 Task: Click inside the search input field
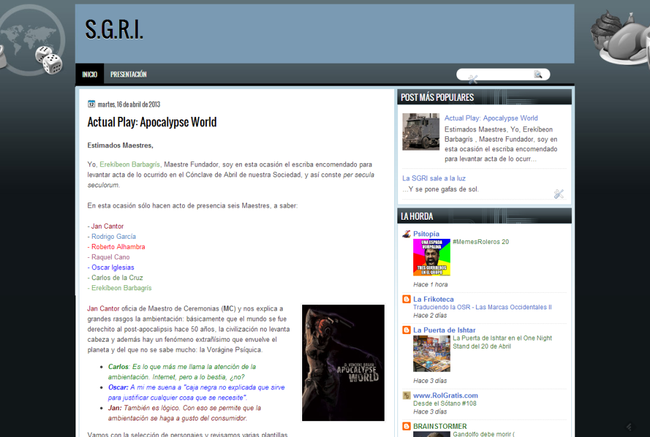coord(495,74)
